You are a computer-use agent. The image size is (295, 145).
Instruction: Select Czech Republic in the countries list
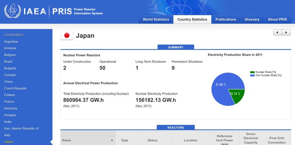click(x=15, y=88)
